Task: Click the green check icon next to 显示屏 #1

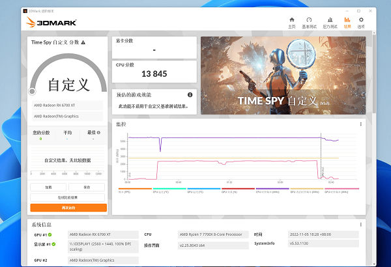Action: pyautogui.click(x=53, y=244)
